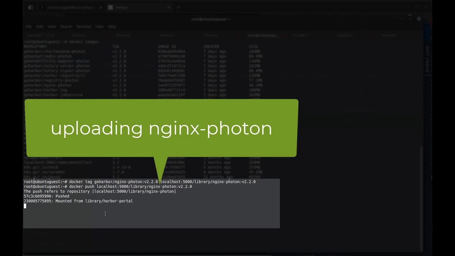Open a new browser tab with plus

(x=178, y=7)
